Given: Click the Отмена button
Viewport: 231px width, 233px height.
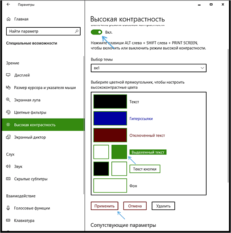Looking at the screenshot, I should pyautogui.click(x=135, y=206).
